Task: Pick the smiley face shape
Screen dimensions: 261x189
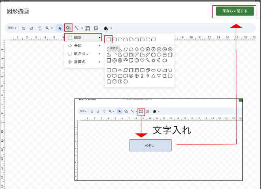Action: (137, 60)
